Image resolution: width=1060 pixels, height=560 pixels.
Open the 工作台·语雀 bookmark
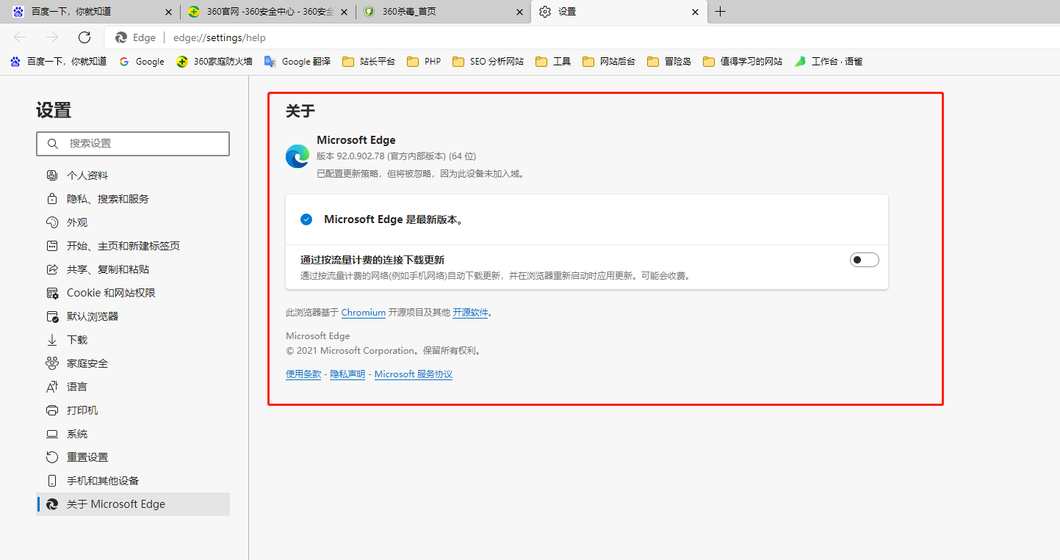tap(829, 62)
